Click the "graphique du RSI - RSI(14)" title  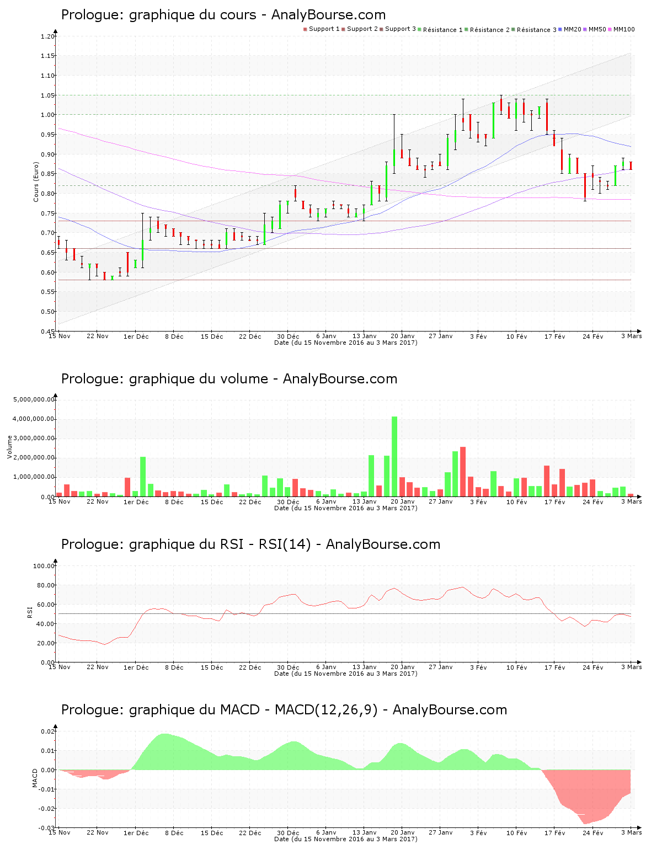(x=220, y=544)
